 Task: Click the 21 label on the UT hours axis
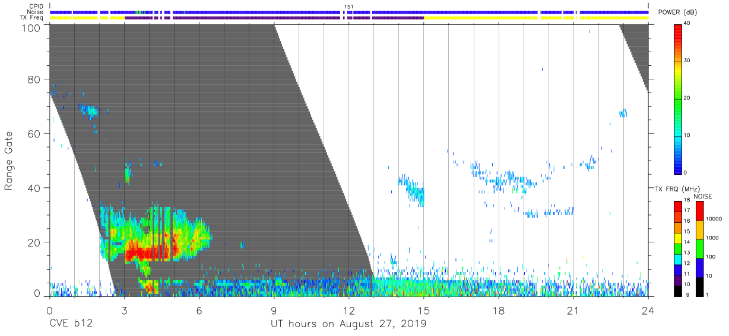tap(573, 309)
